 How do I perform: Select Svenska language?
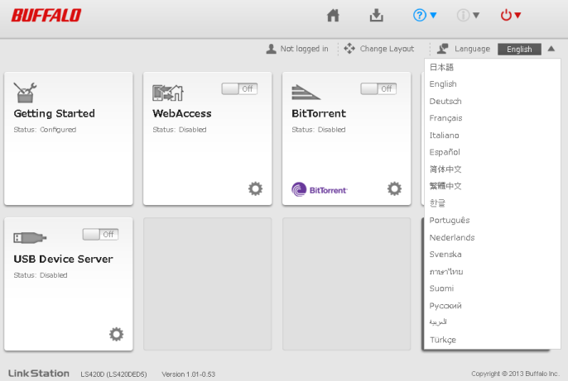(492, 255)
